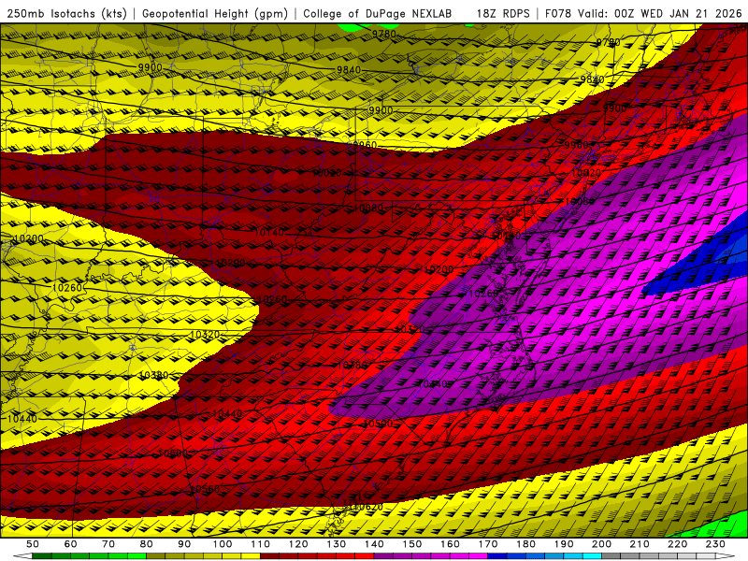Click the 50 value on the color legend
The image size is (748, 561).
point(33,544)
